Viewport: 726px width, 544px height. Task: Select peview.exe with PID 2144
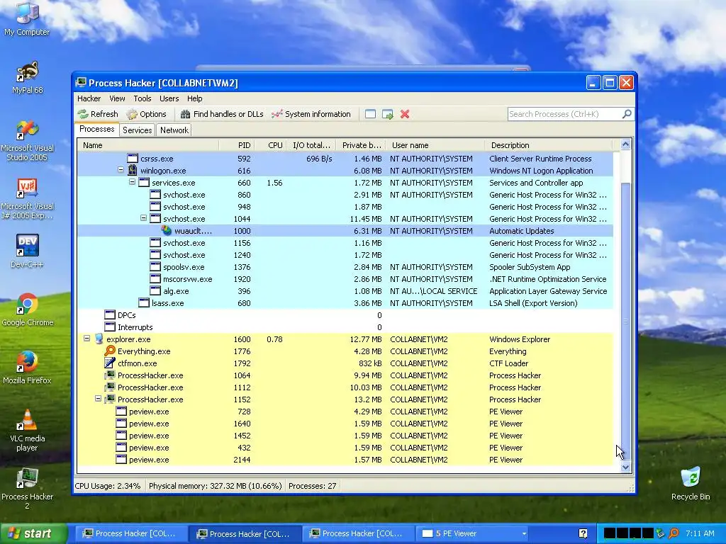click(345, 460)
